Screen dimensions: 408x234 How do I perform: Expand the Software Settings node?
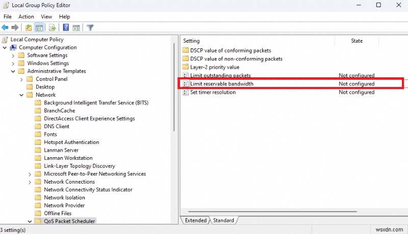tap(13, 55)
